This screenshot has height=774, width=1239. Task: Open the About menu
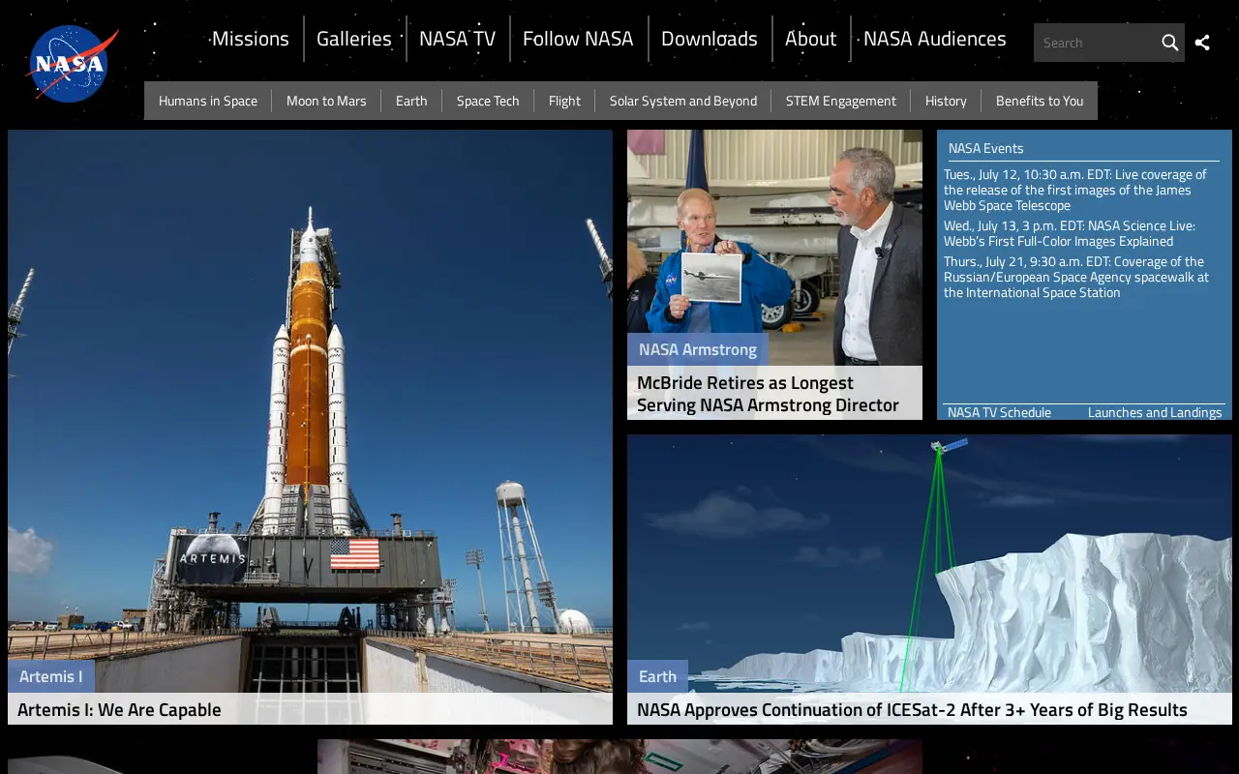pos(810,39)
